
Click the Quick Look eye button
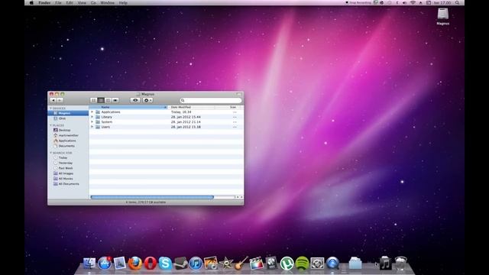[x=135, y=100]
